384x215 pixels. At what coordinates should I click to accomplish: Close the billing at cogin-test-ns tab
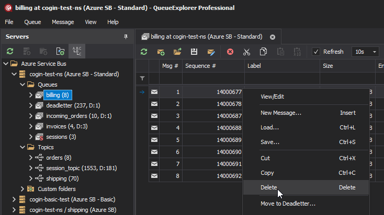pos(273,37)
